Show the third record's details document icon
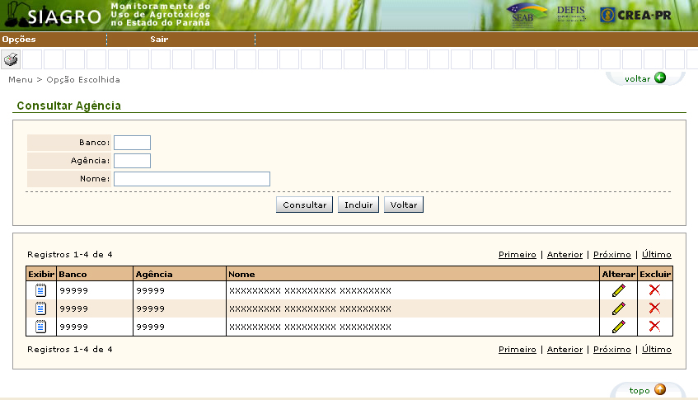Image resolution: width=698 pixels, height=400 pixels. pyautogui.click(x=40, y=327)
